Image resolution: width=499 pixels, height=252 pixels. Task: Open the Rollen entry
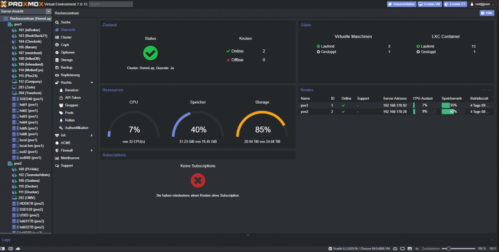[x=70, y=120]
